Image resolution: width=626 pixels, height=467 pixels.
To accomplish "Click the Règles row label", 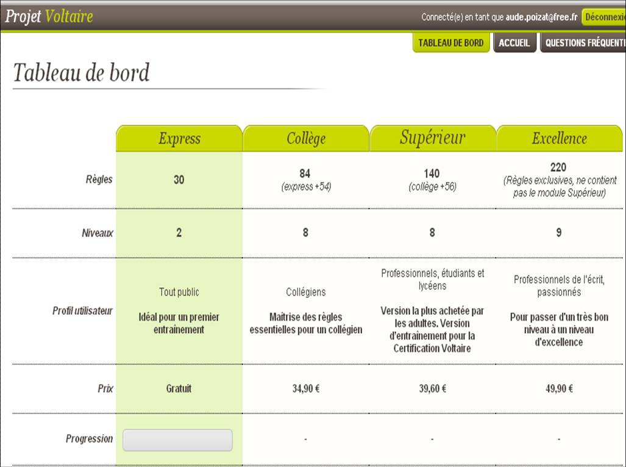I will pos(99,180).
